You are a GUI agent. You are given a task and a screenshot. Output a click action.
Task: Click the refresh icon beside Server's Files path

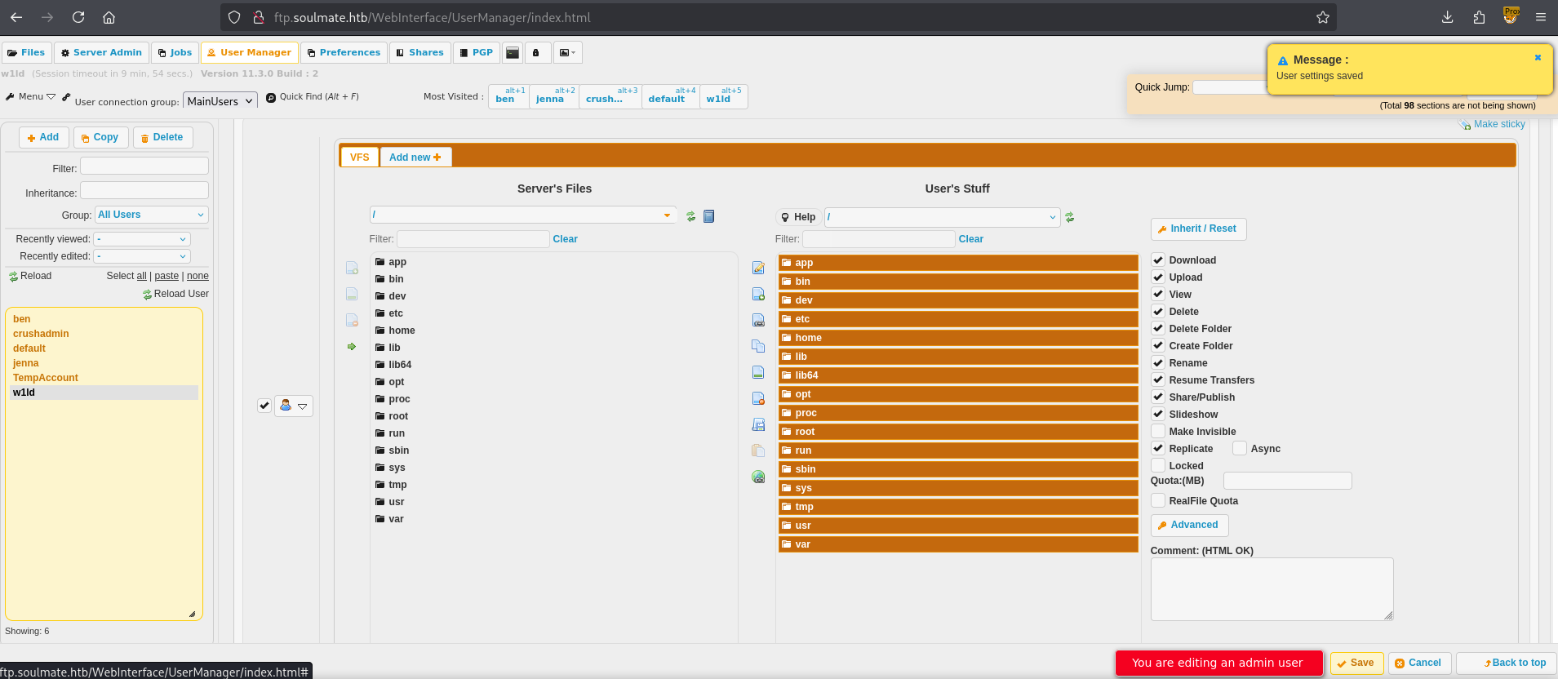[x=690, y=216]
